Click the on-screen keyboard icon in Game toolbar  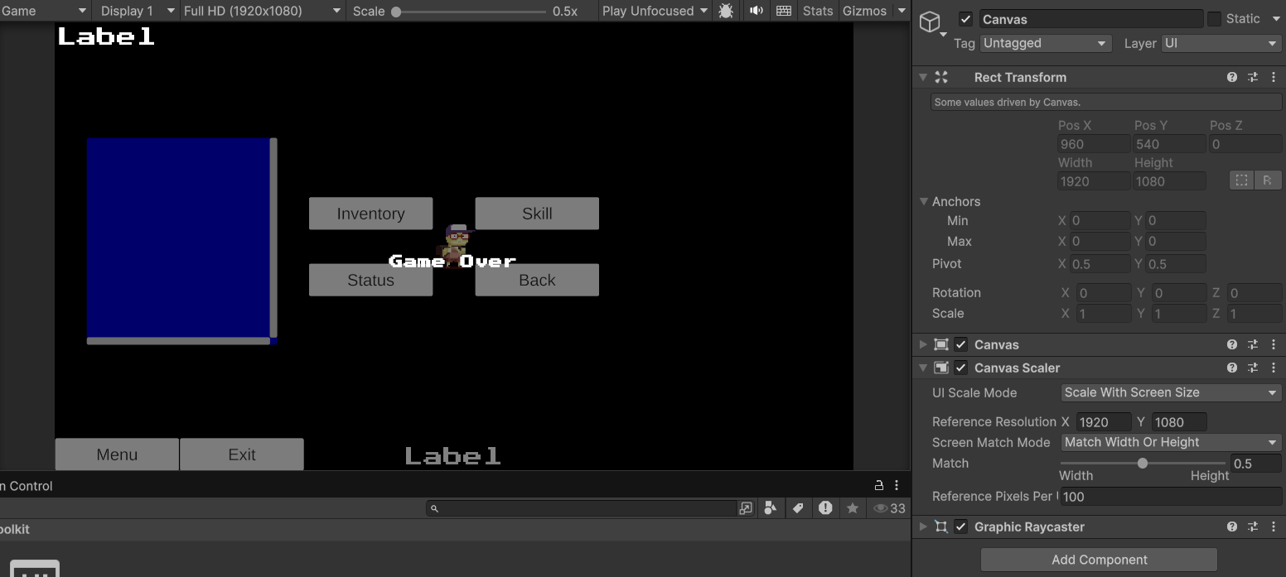point(783,11)
